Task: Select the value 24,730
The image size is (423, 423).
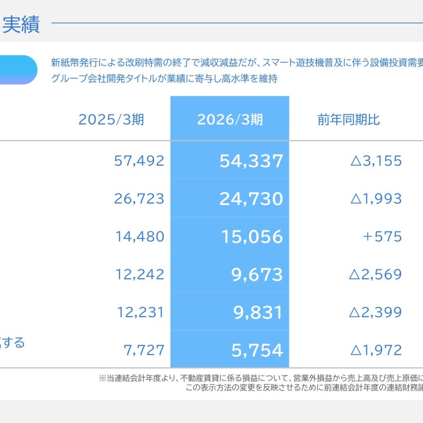Action: [x=252, y=199]
